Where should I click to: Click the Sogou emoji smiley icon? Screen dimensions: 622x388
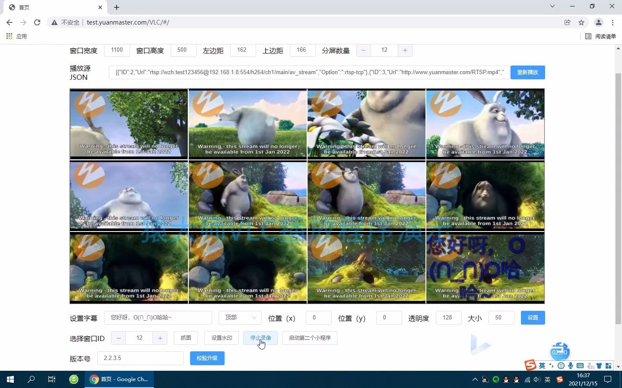[x=560, y=365]
